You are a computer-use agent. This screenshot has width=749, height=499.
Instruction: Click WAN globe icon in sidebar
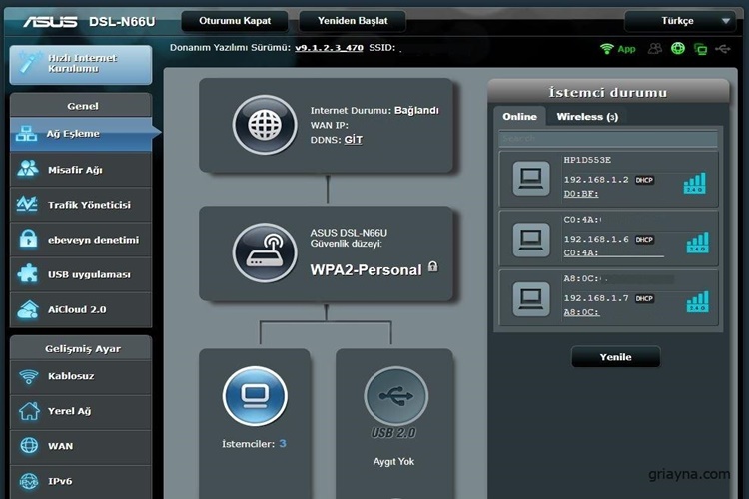coord(29,445)
